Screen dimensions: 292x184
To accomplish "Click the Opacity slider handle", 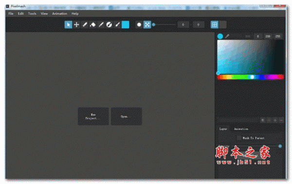I will [x=280, y=146].
